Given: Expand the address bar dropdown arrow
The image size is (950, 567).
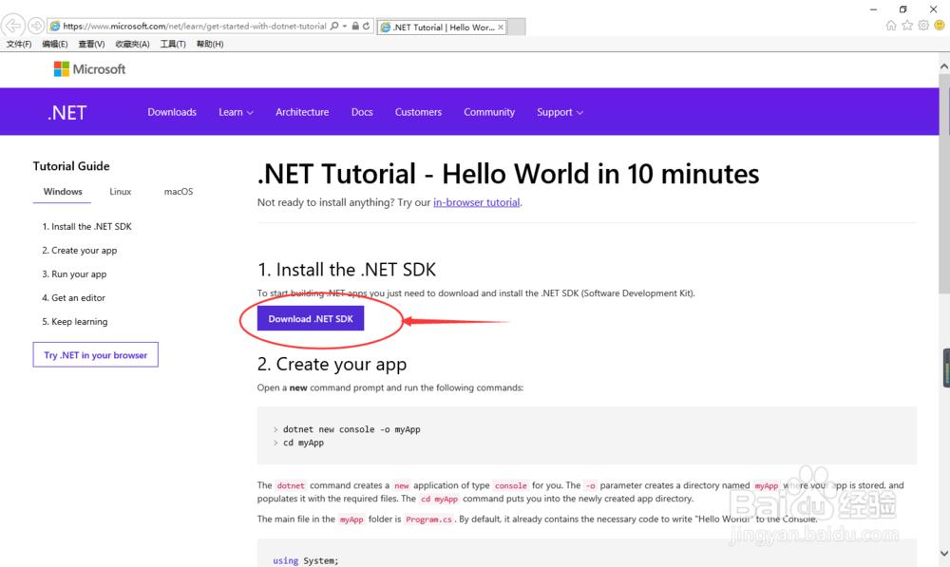Looking at the screenshot, I should pyautogui.click(x=345, y=26).
